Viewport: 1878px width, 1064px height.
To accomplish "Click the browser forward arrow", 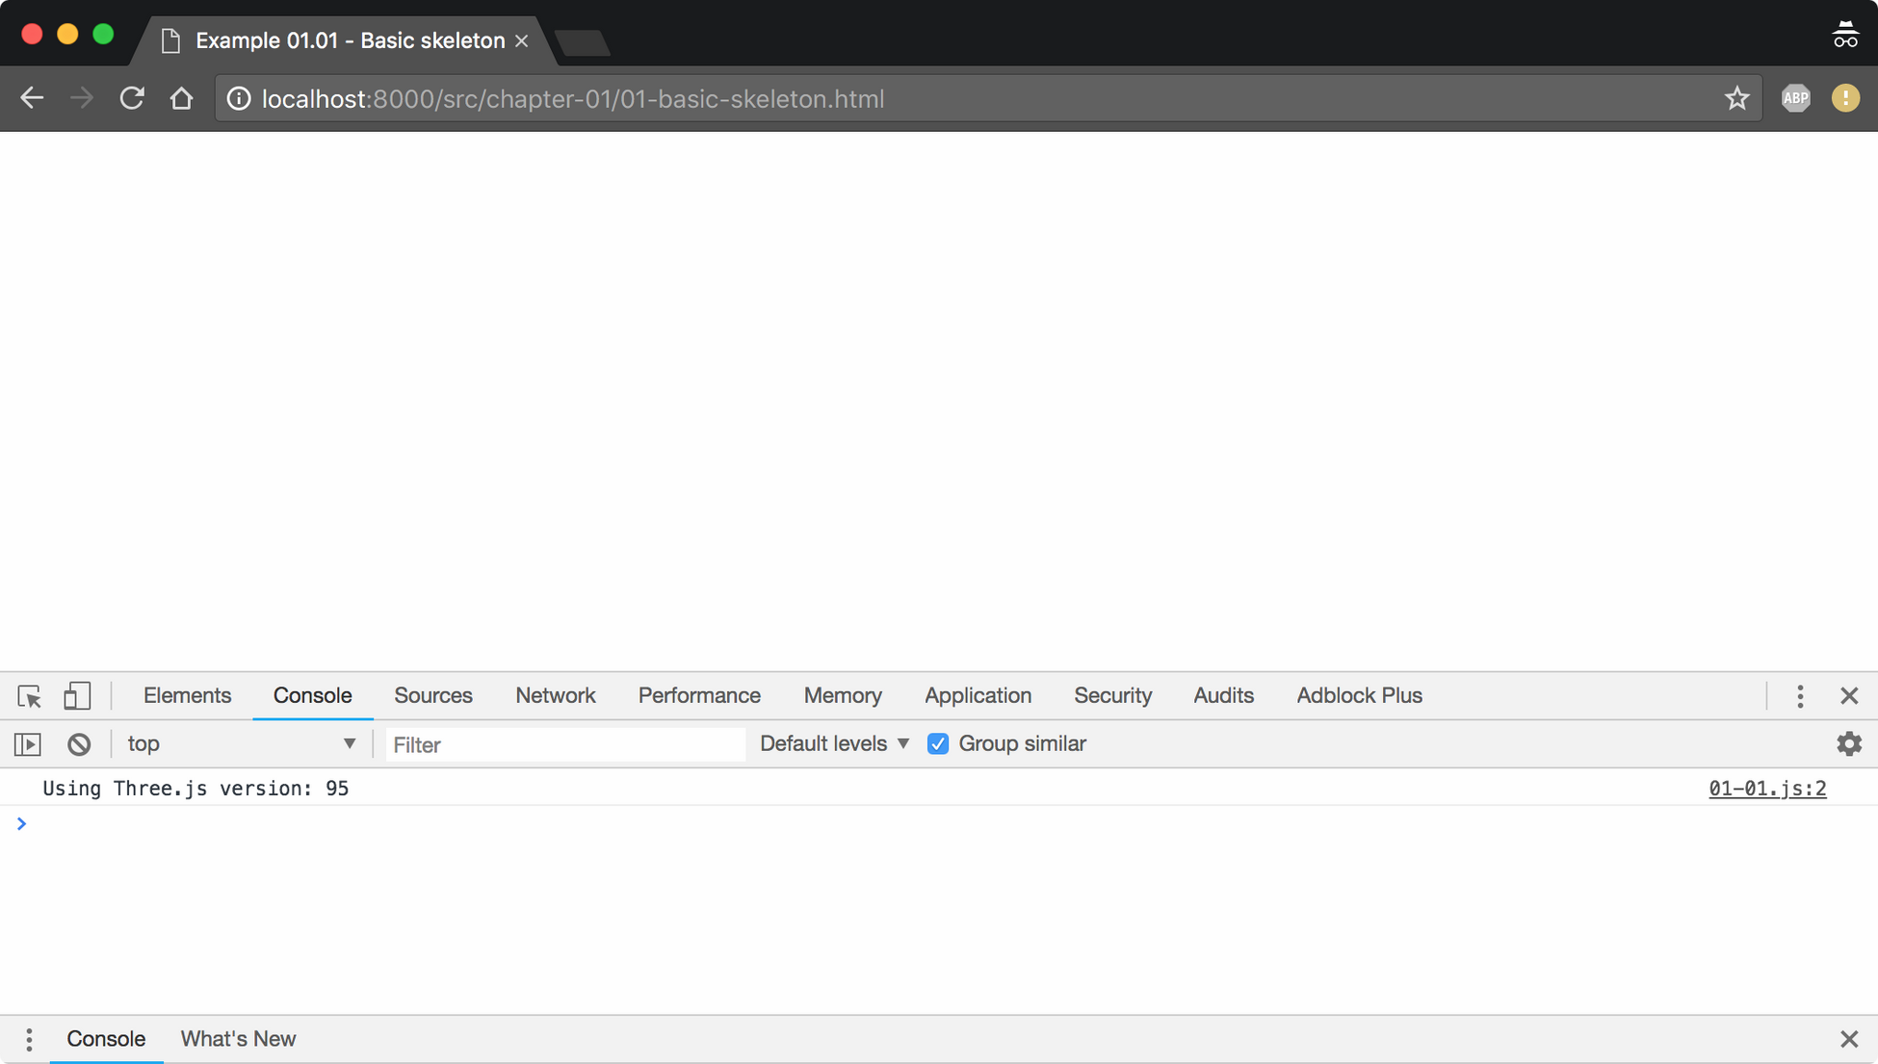I will pos(82,98).
